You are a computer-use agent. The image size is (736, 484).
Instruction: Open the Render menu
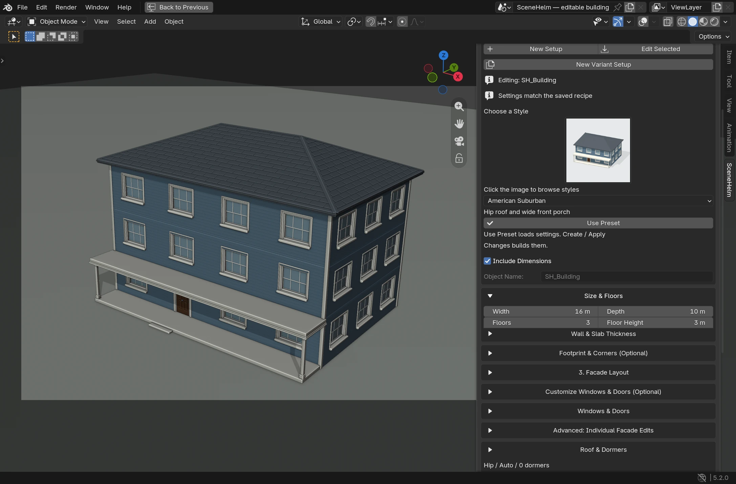click(x=66, y=7)
